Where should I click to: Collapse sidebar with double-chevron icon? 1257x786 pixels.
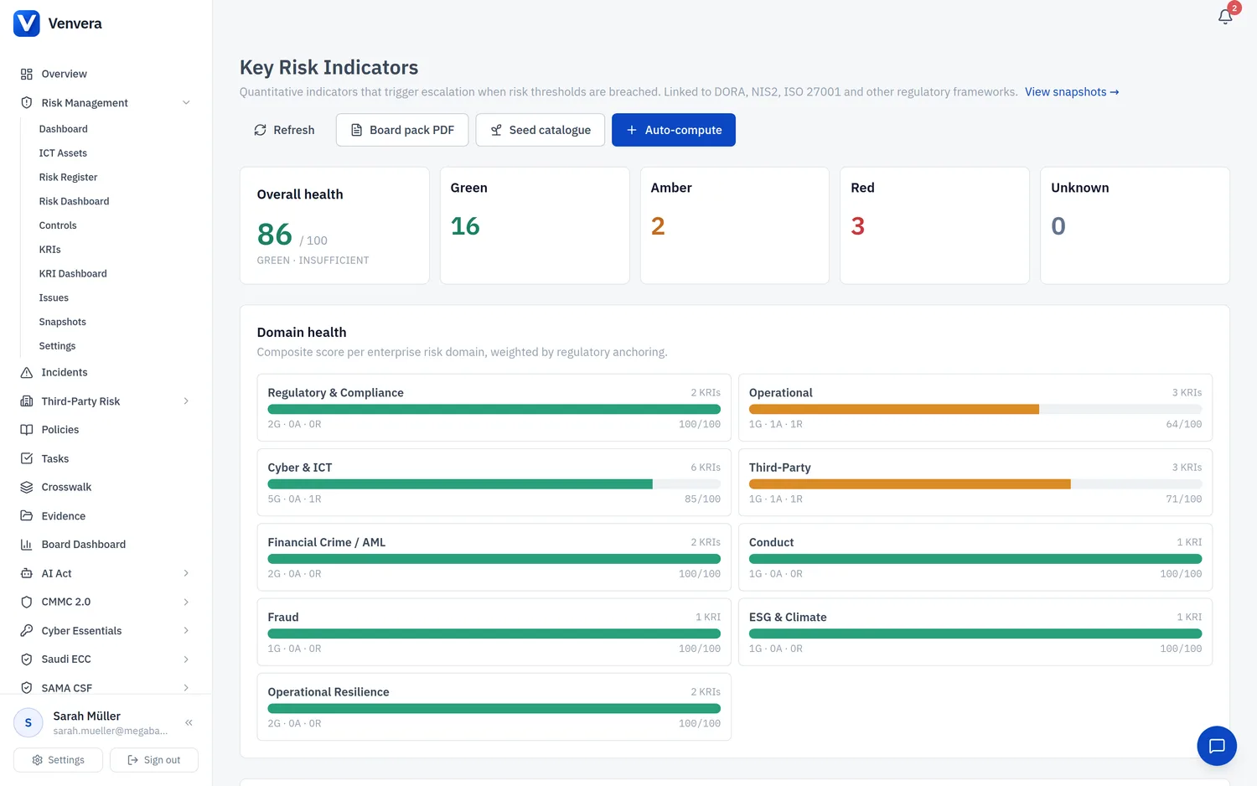pos(189,722)
